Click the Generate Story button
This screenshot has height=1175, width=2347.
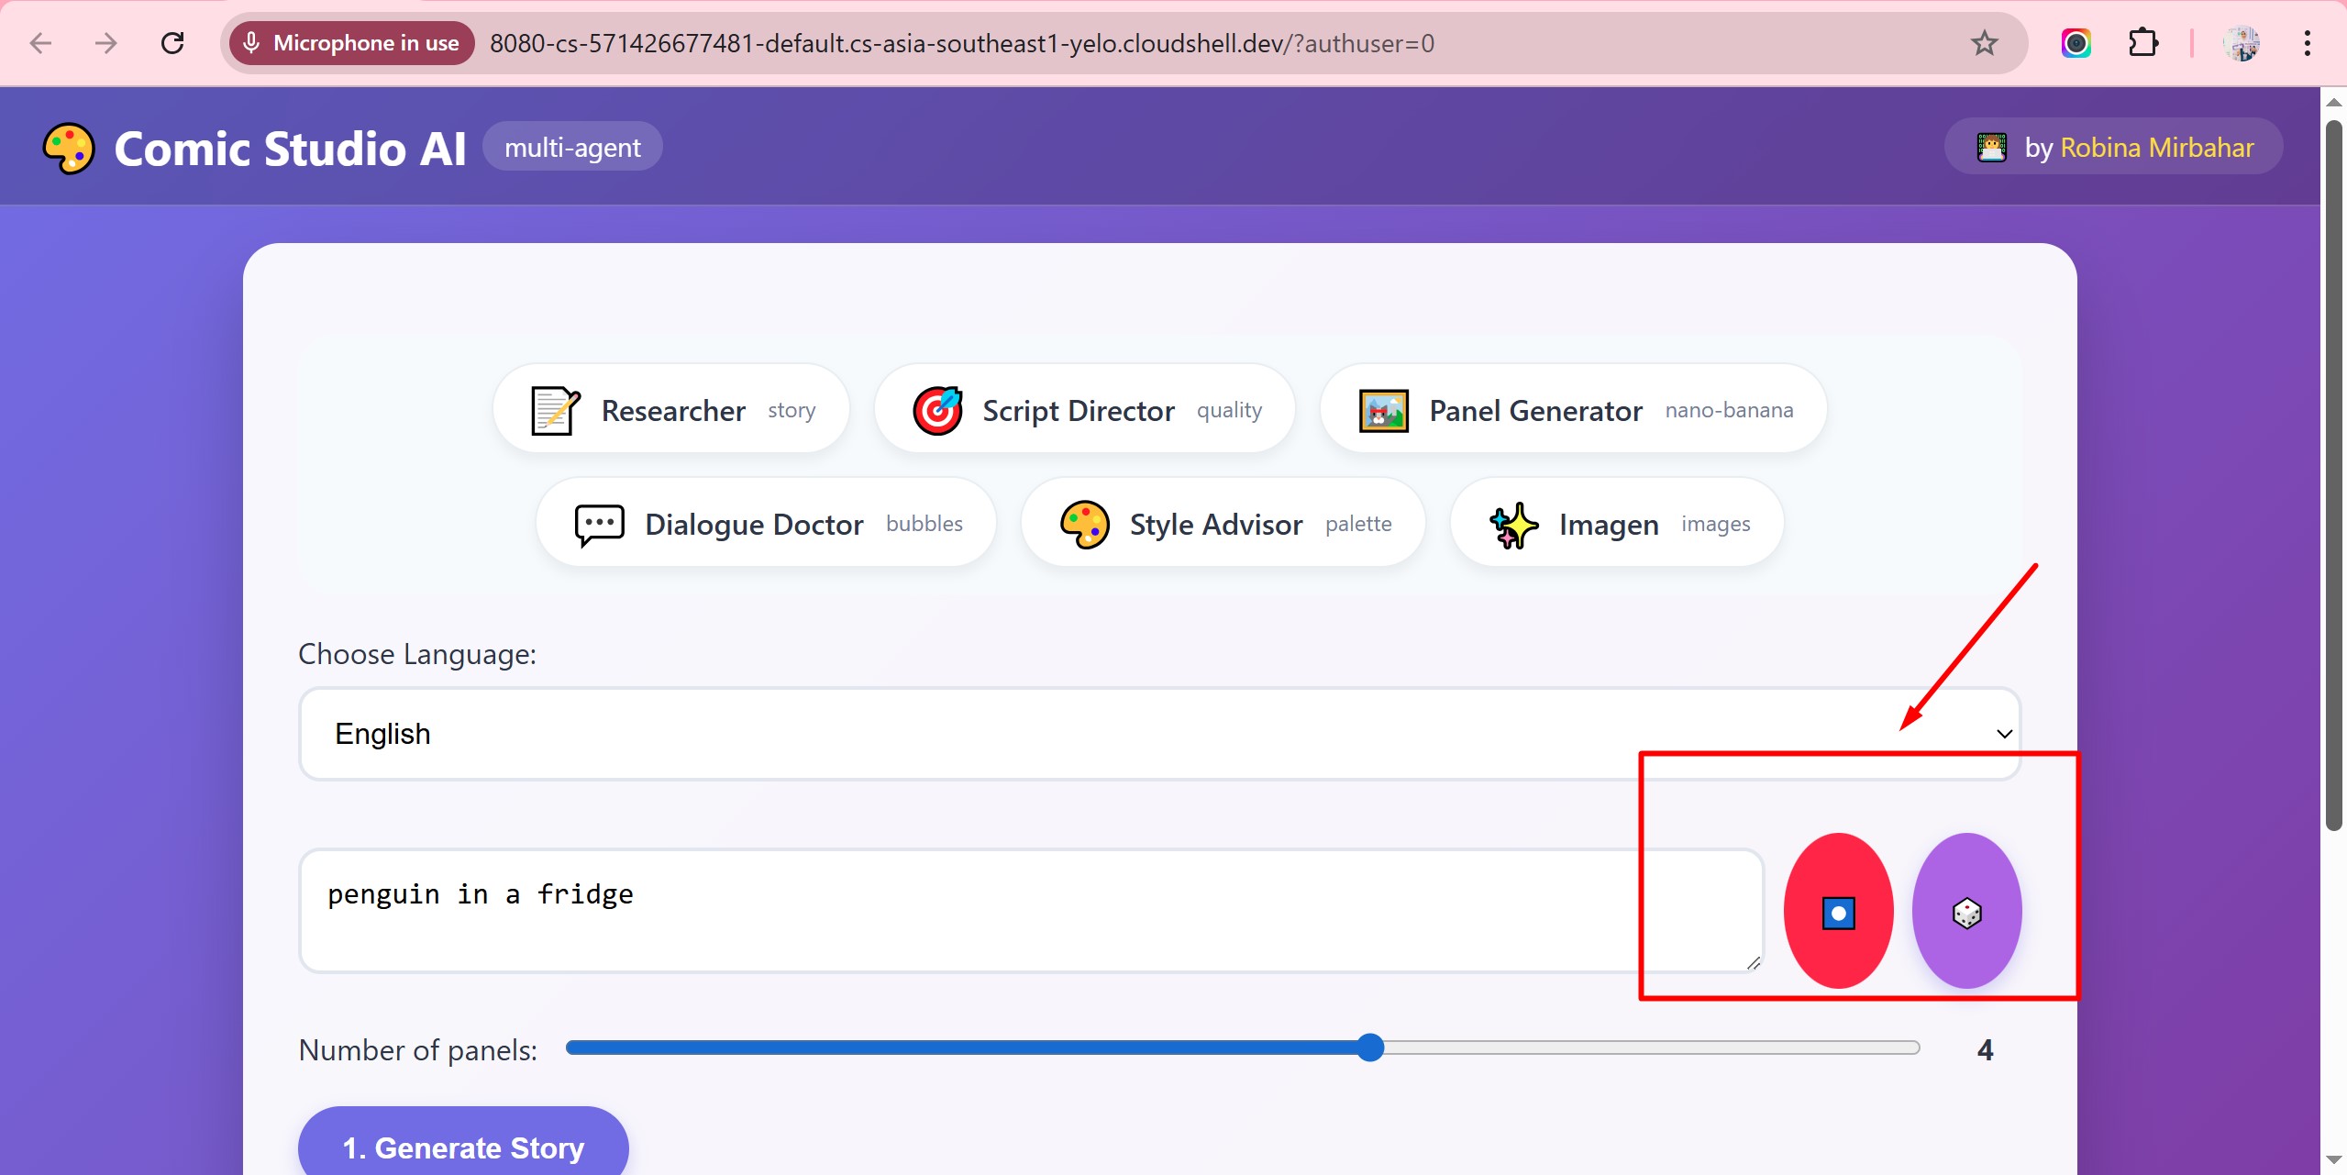pyautogui.click(x=463, y=1147)
